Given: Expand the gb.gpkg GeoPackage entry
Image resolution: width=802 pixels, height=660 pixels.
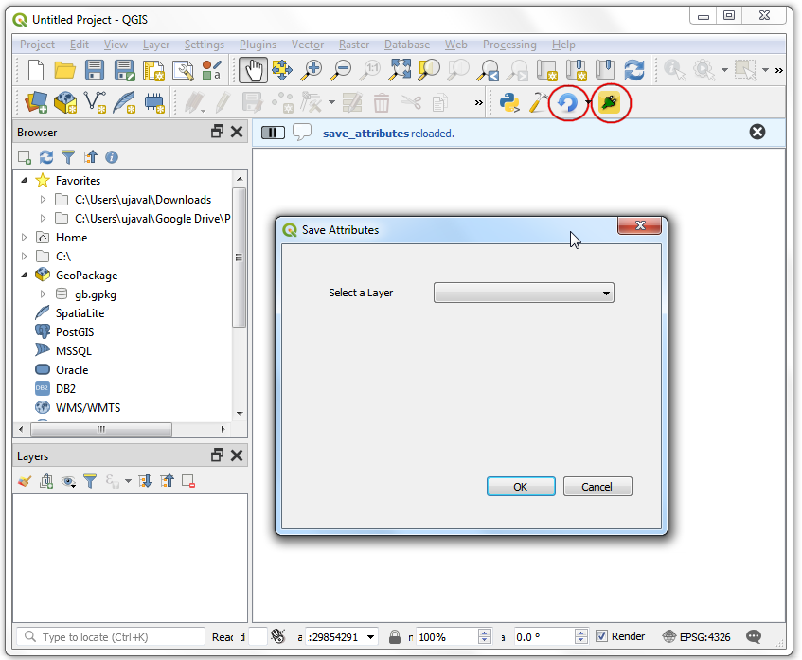Looking at the screenshot, I should (43, 294).
